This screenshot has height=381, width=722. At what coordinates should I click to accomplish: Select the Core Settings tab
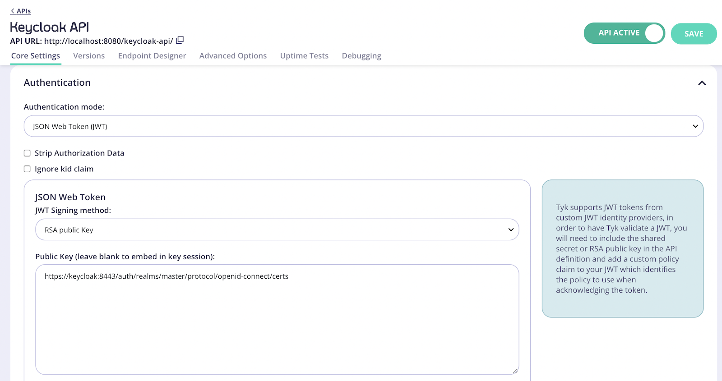pos(36,56)
